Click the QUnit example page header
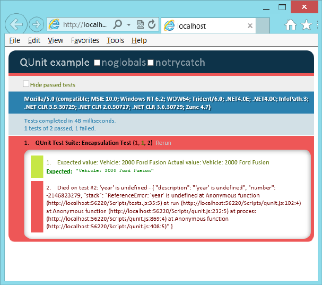Image resolution: width=322 pixels, height=285 pixels. click(x=55, y=62)
